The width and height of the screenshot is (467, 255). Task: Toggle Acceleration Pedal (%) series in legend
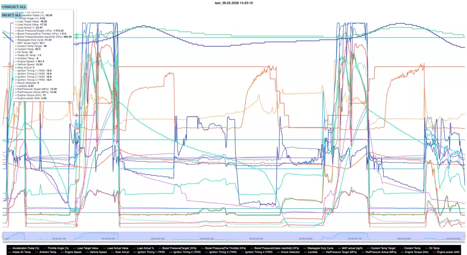[x=26, y=248]
